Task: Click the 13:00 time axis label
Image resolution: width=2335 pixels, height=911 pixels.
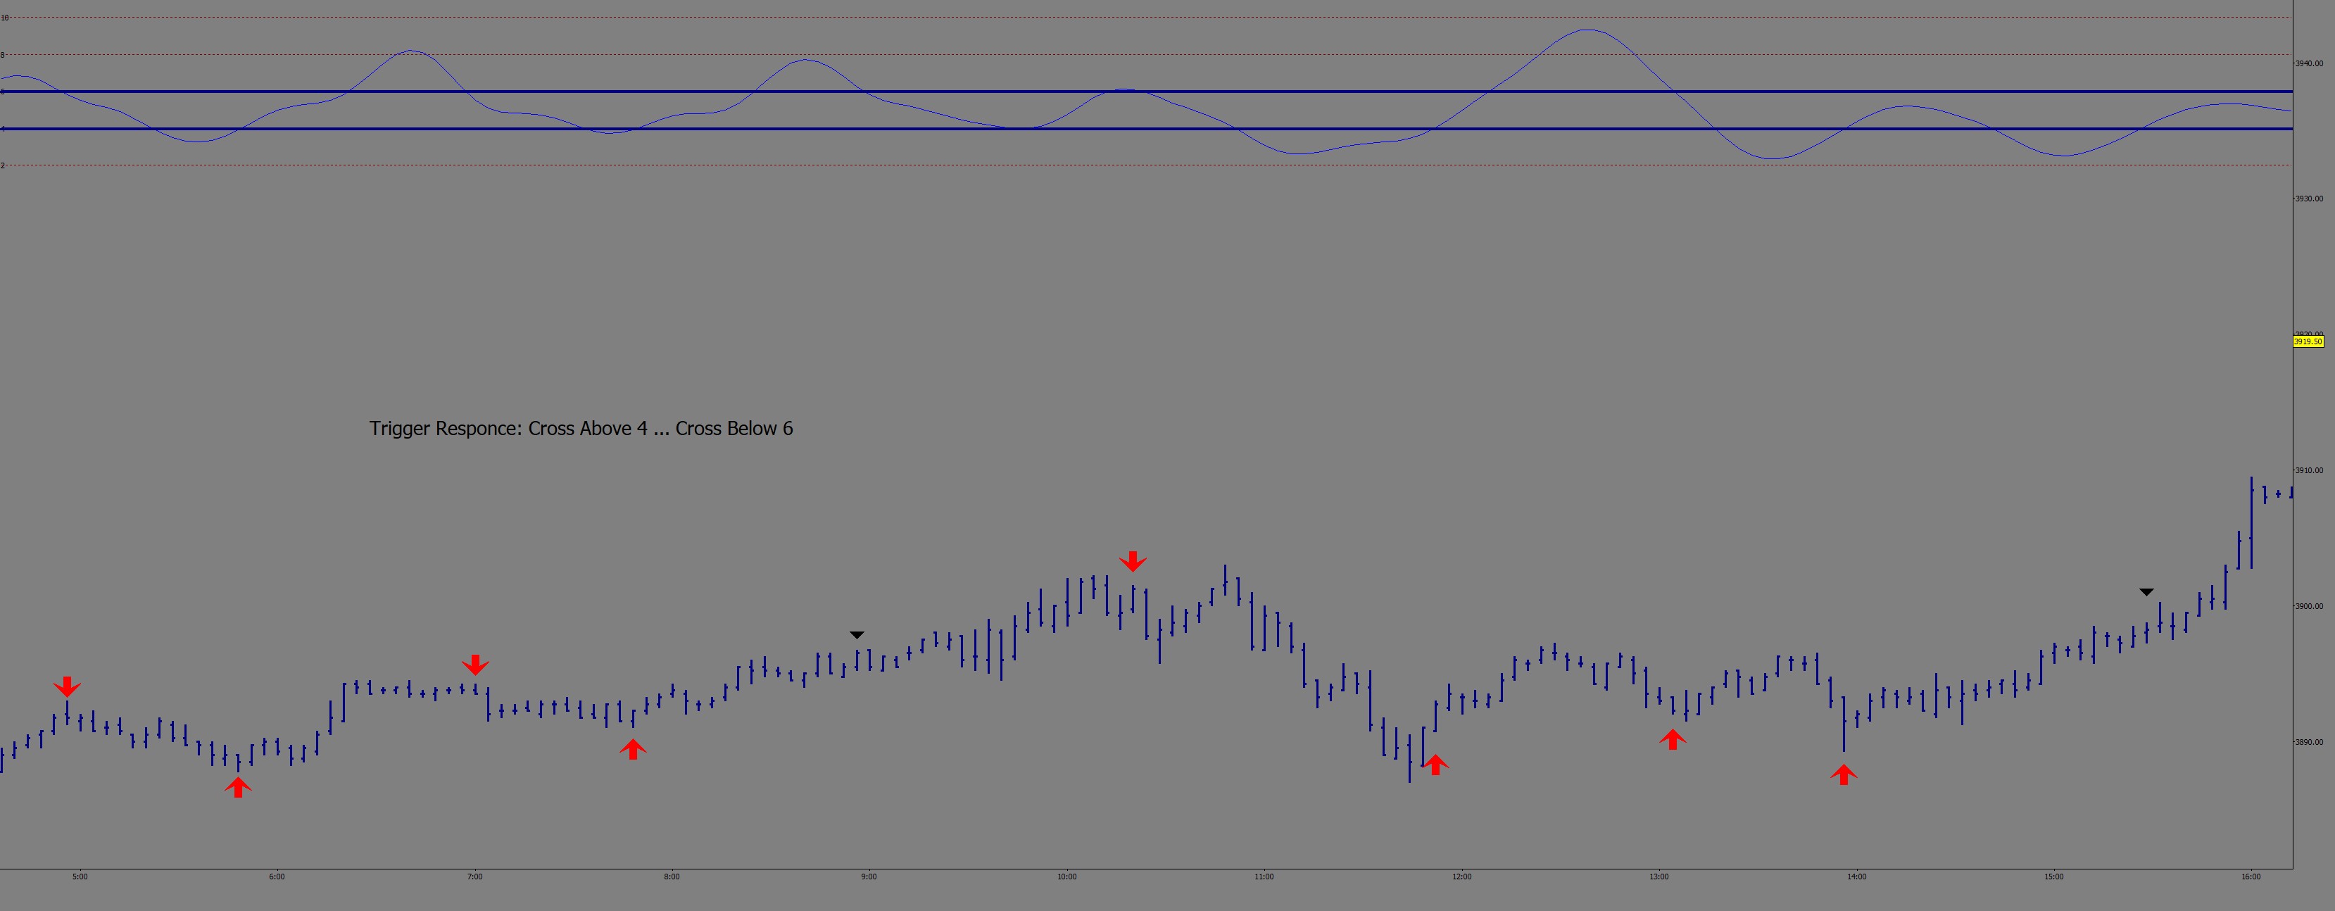Action: (1659, 877)
